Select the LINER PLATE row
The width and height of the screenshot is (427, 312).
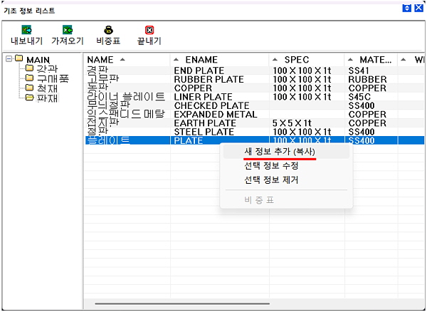coord(255,97)
